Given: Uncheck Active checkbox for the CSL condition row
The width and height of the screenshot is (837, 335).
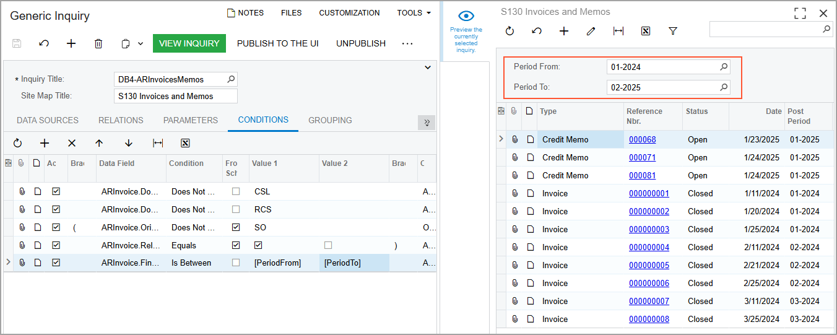Looking at the screenshot, I should pyautogui.click(x=56, y=191).
